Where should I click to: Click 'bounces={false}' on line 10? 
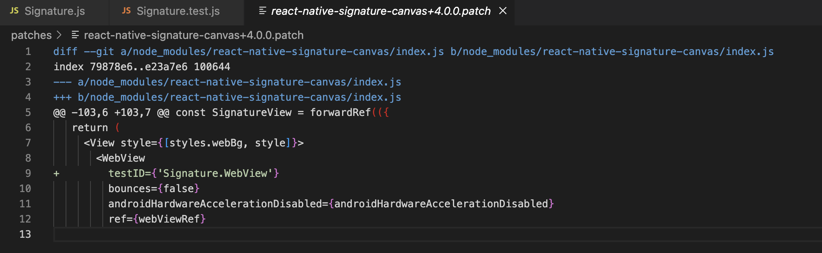[154, 189]
